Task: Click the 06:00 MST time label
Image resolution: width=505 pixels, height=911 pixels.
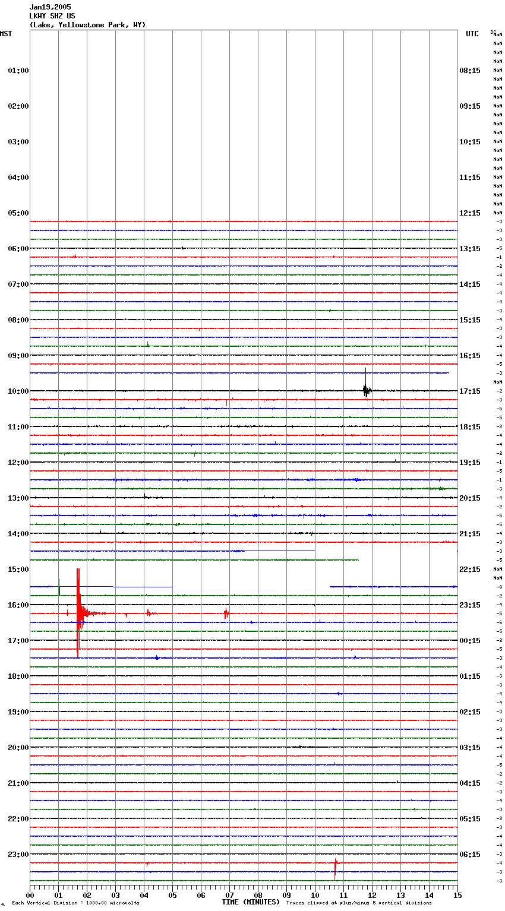Action: (x=18, y=249)
